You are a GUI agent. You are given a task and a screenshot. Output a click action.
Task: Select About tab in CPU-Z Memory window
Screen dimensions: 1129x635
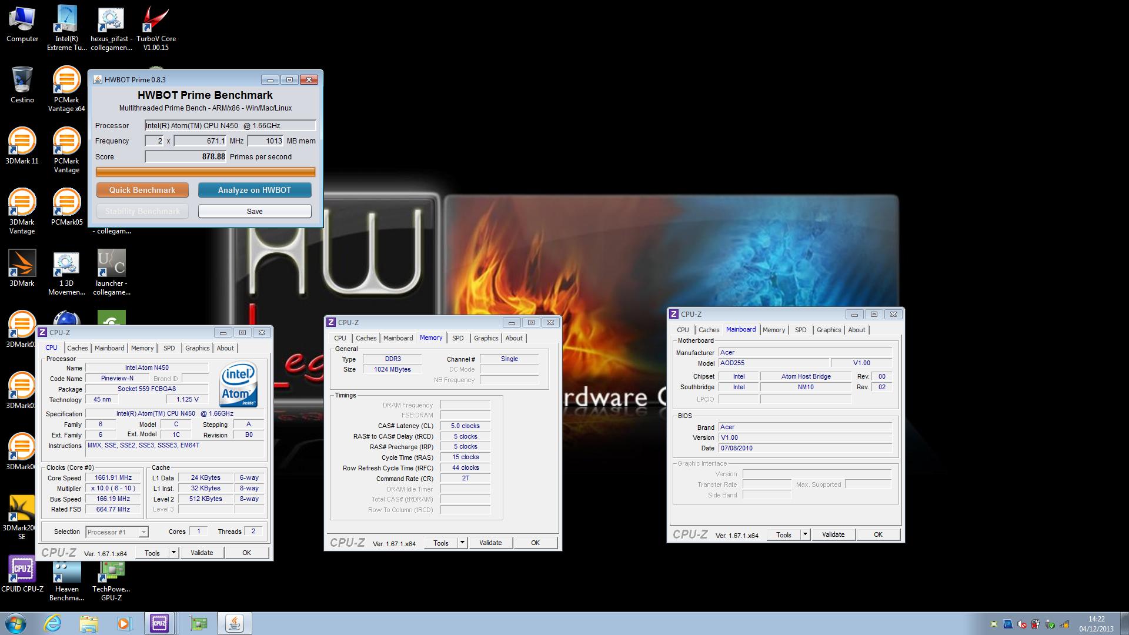pos(514,338)
